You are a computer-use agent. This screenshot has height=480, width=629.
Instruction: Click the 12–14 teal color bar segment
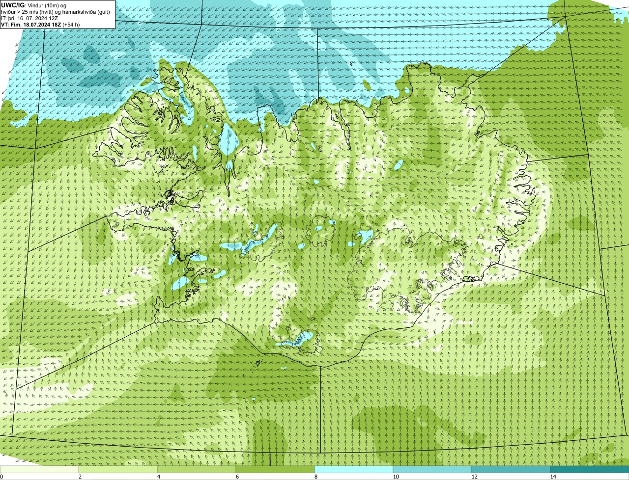coord(511,469)
